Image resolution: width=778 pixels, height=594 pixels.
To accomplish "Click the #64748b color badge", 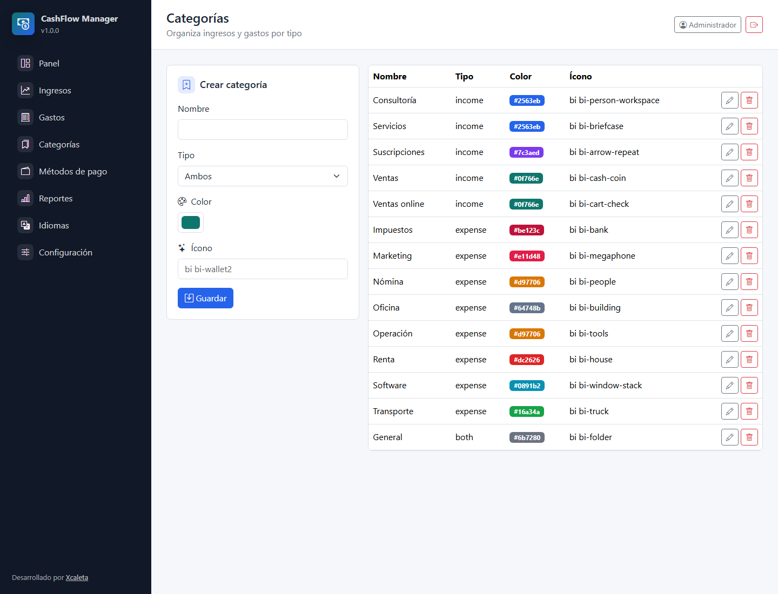I will [x=527, y=308].
